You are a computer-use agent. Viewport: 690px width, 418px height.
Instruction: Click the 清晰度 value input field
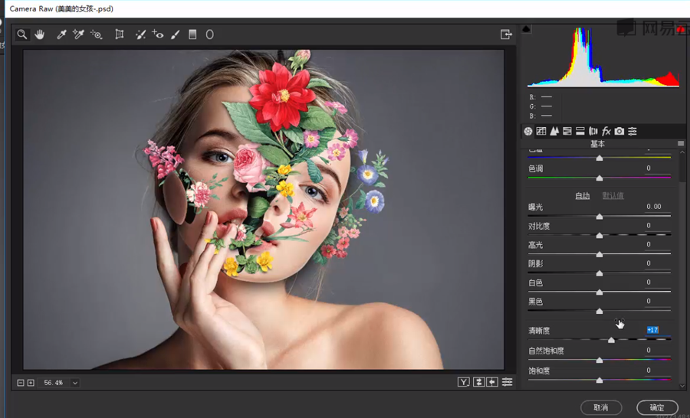click(x=652, y=330)
